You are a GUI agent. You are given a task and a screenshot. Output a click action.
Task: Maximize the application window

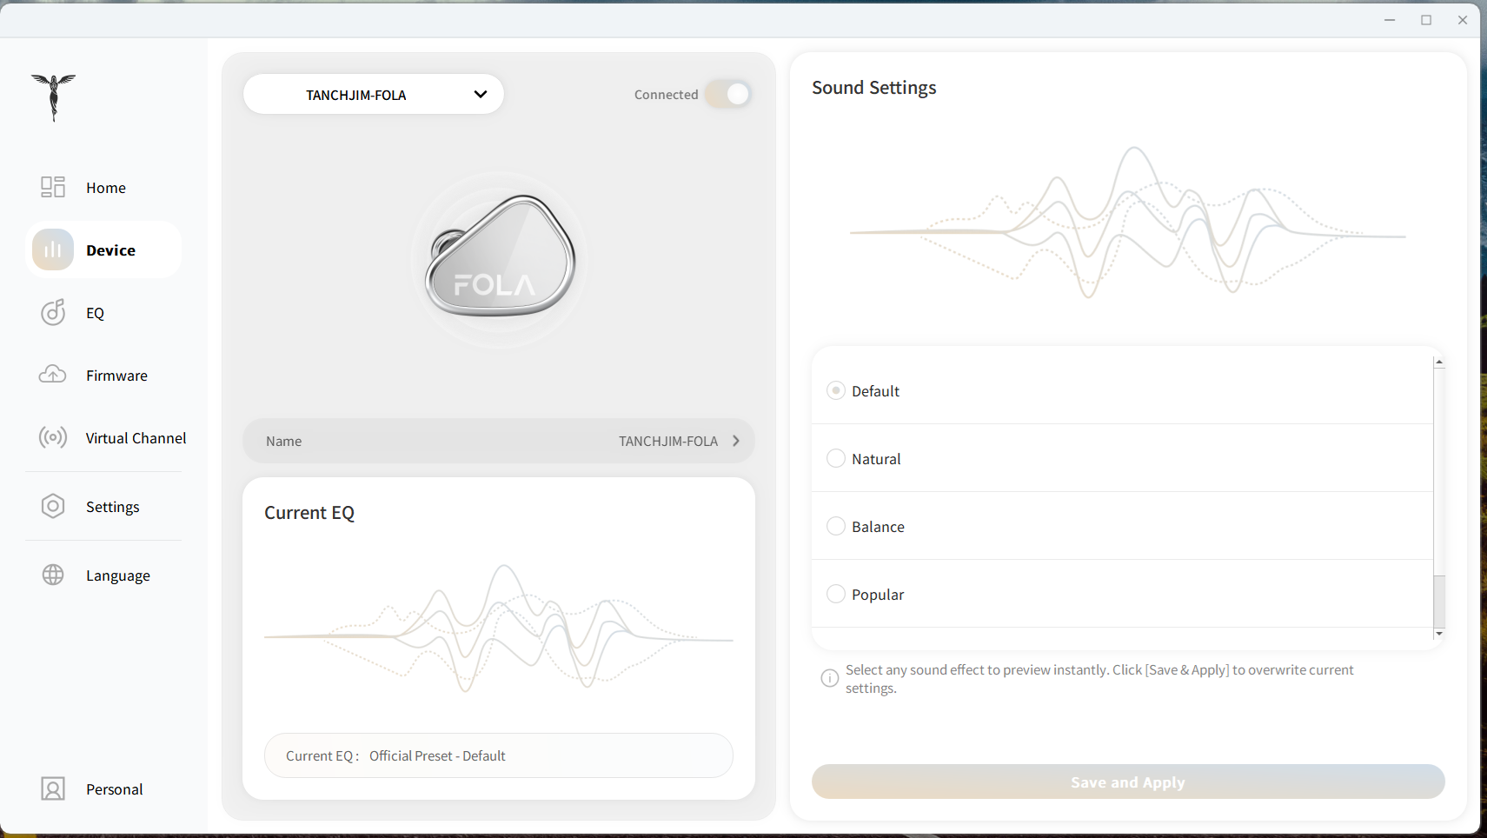click(1426, 20)
